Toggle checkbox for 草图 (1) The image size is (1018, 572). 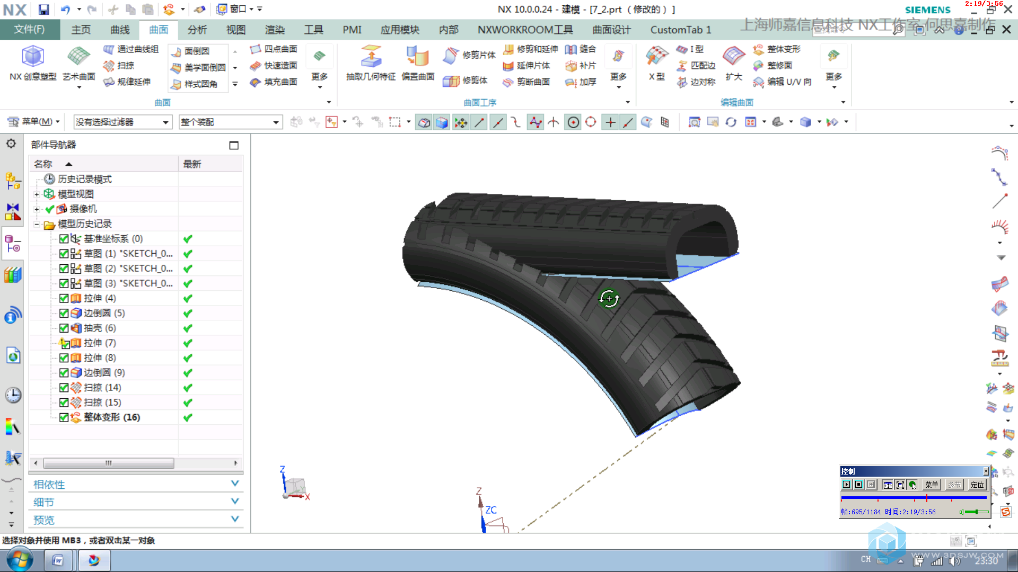pos(64,254)
